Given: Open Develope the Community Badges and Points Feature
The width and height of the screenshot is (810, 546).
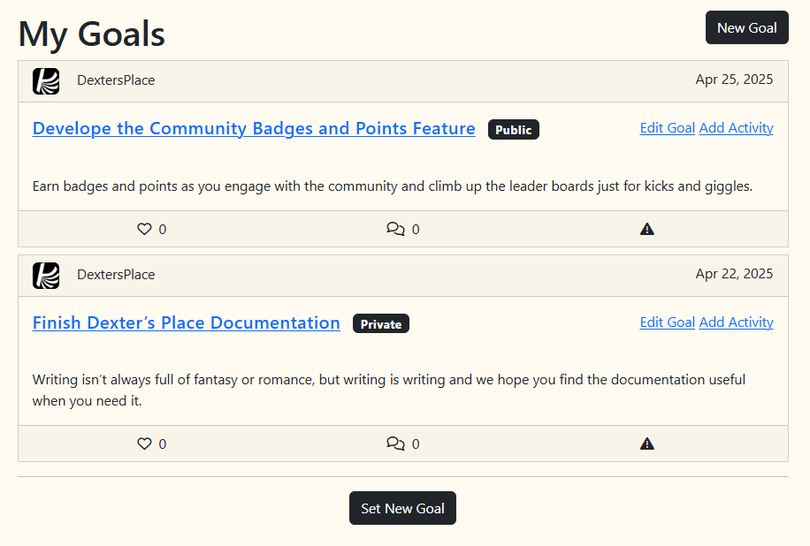Looking at the screenshot, I should point(254,128).
